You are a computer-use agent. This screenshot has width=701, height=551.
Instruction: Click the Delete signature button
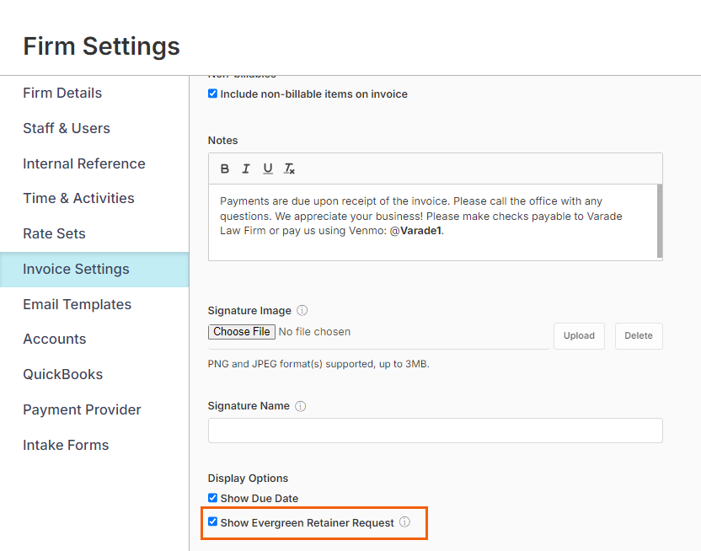[x=639, y=335]
